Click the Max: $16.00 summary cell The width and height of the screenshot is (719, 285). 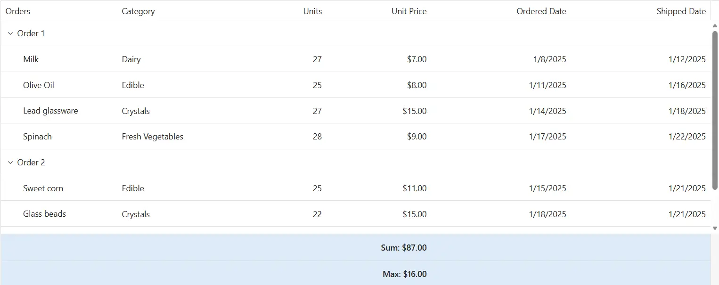[405, 274]
